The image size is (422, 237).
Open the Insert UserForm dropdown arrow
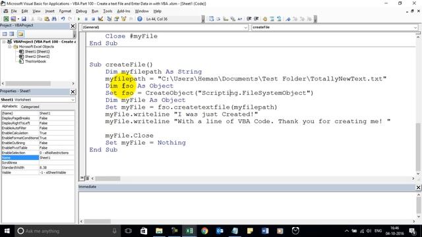[18, 19]
